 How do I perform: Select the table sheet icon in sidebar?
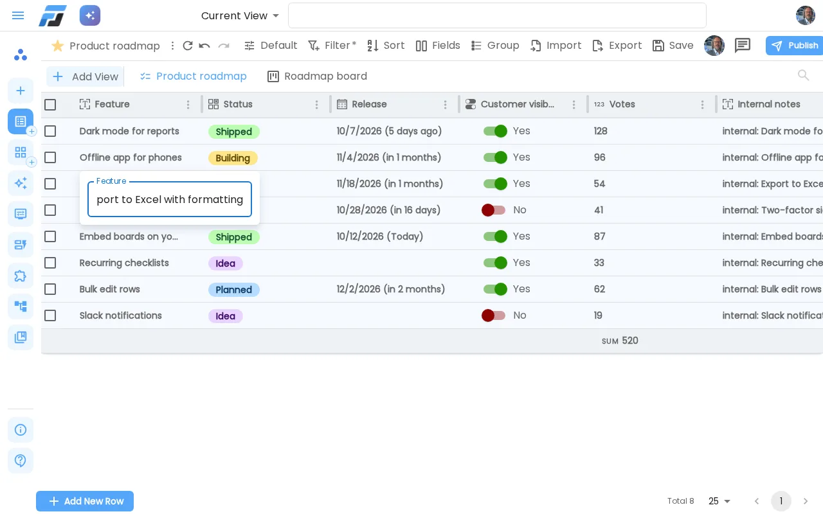(x=21, y=121)
